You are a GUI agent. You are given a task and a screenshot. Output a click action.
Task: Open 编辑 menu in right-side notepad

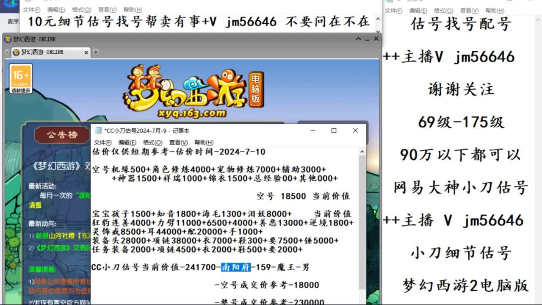click(418, 11)
